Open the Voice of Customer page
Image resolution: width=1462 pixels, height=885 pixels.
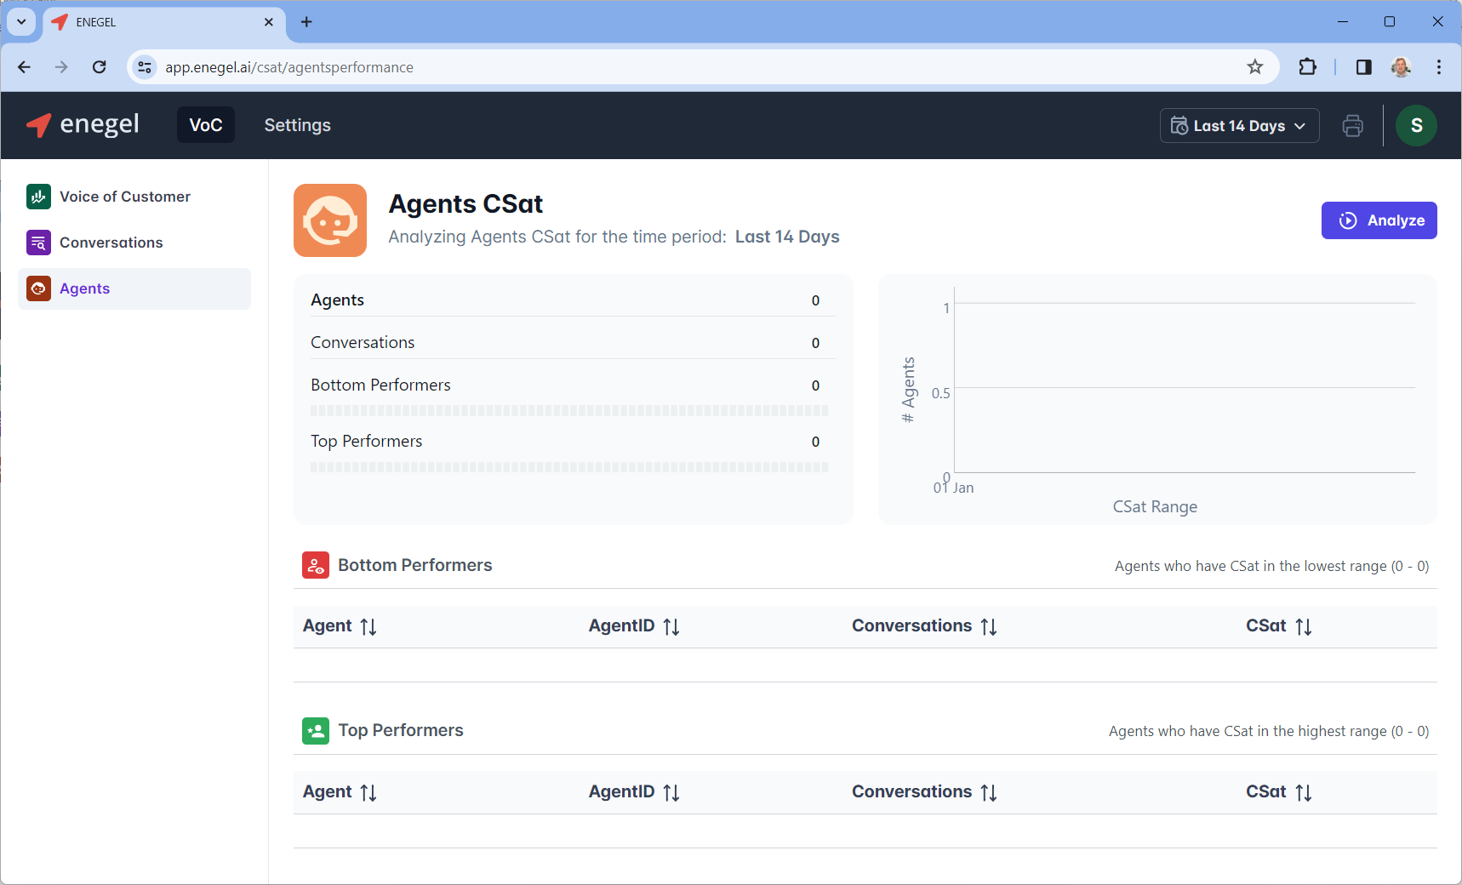point(124,197)
